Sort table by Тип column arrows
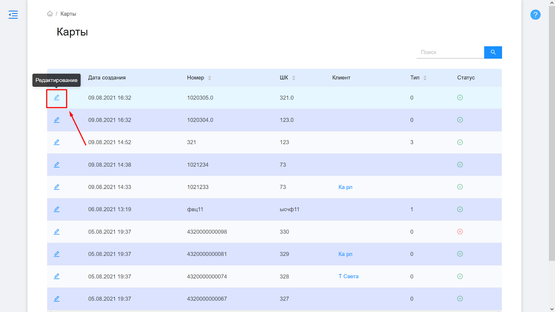The width and height of the screenshot is (555, 312). point(425,78)
